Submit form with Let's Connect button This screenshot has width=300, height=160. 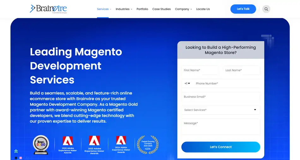coord(221,147)
